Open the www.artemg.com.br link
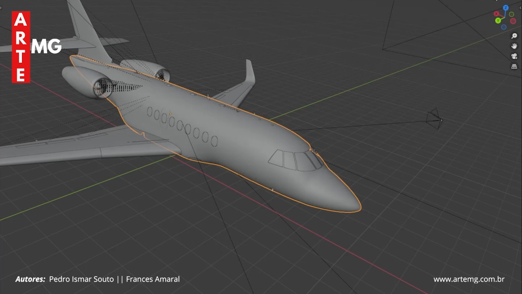 (x=469, y=279)
